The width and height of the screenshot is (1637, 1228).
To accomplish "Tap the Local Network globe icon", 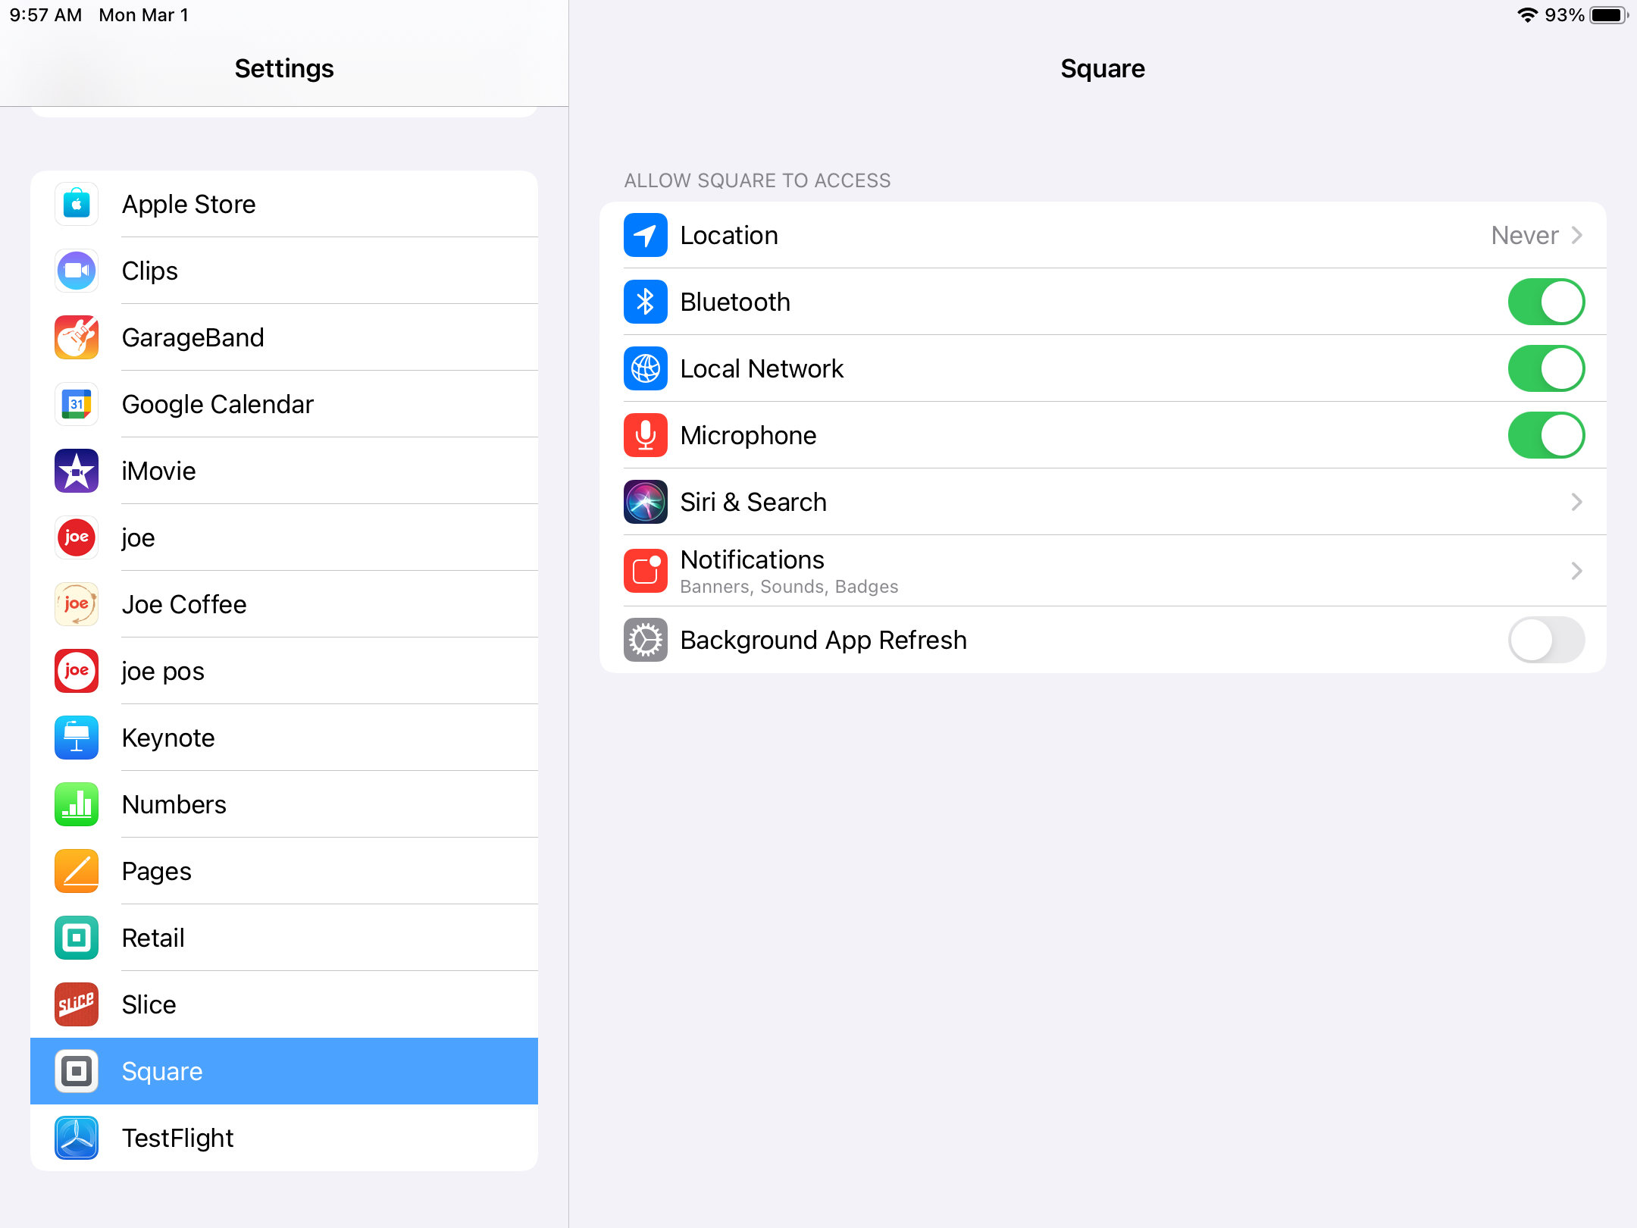I will pos(646,368).
